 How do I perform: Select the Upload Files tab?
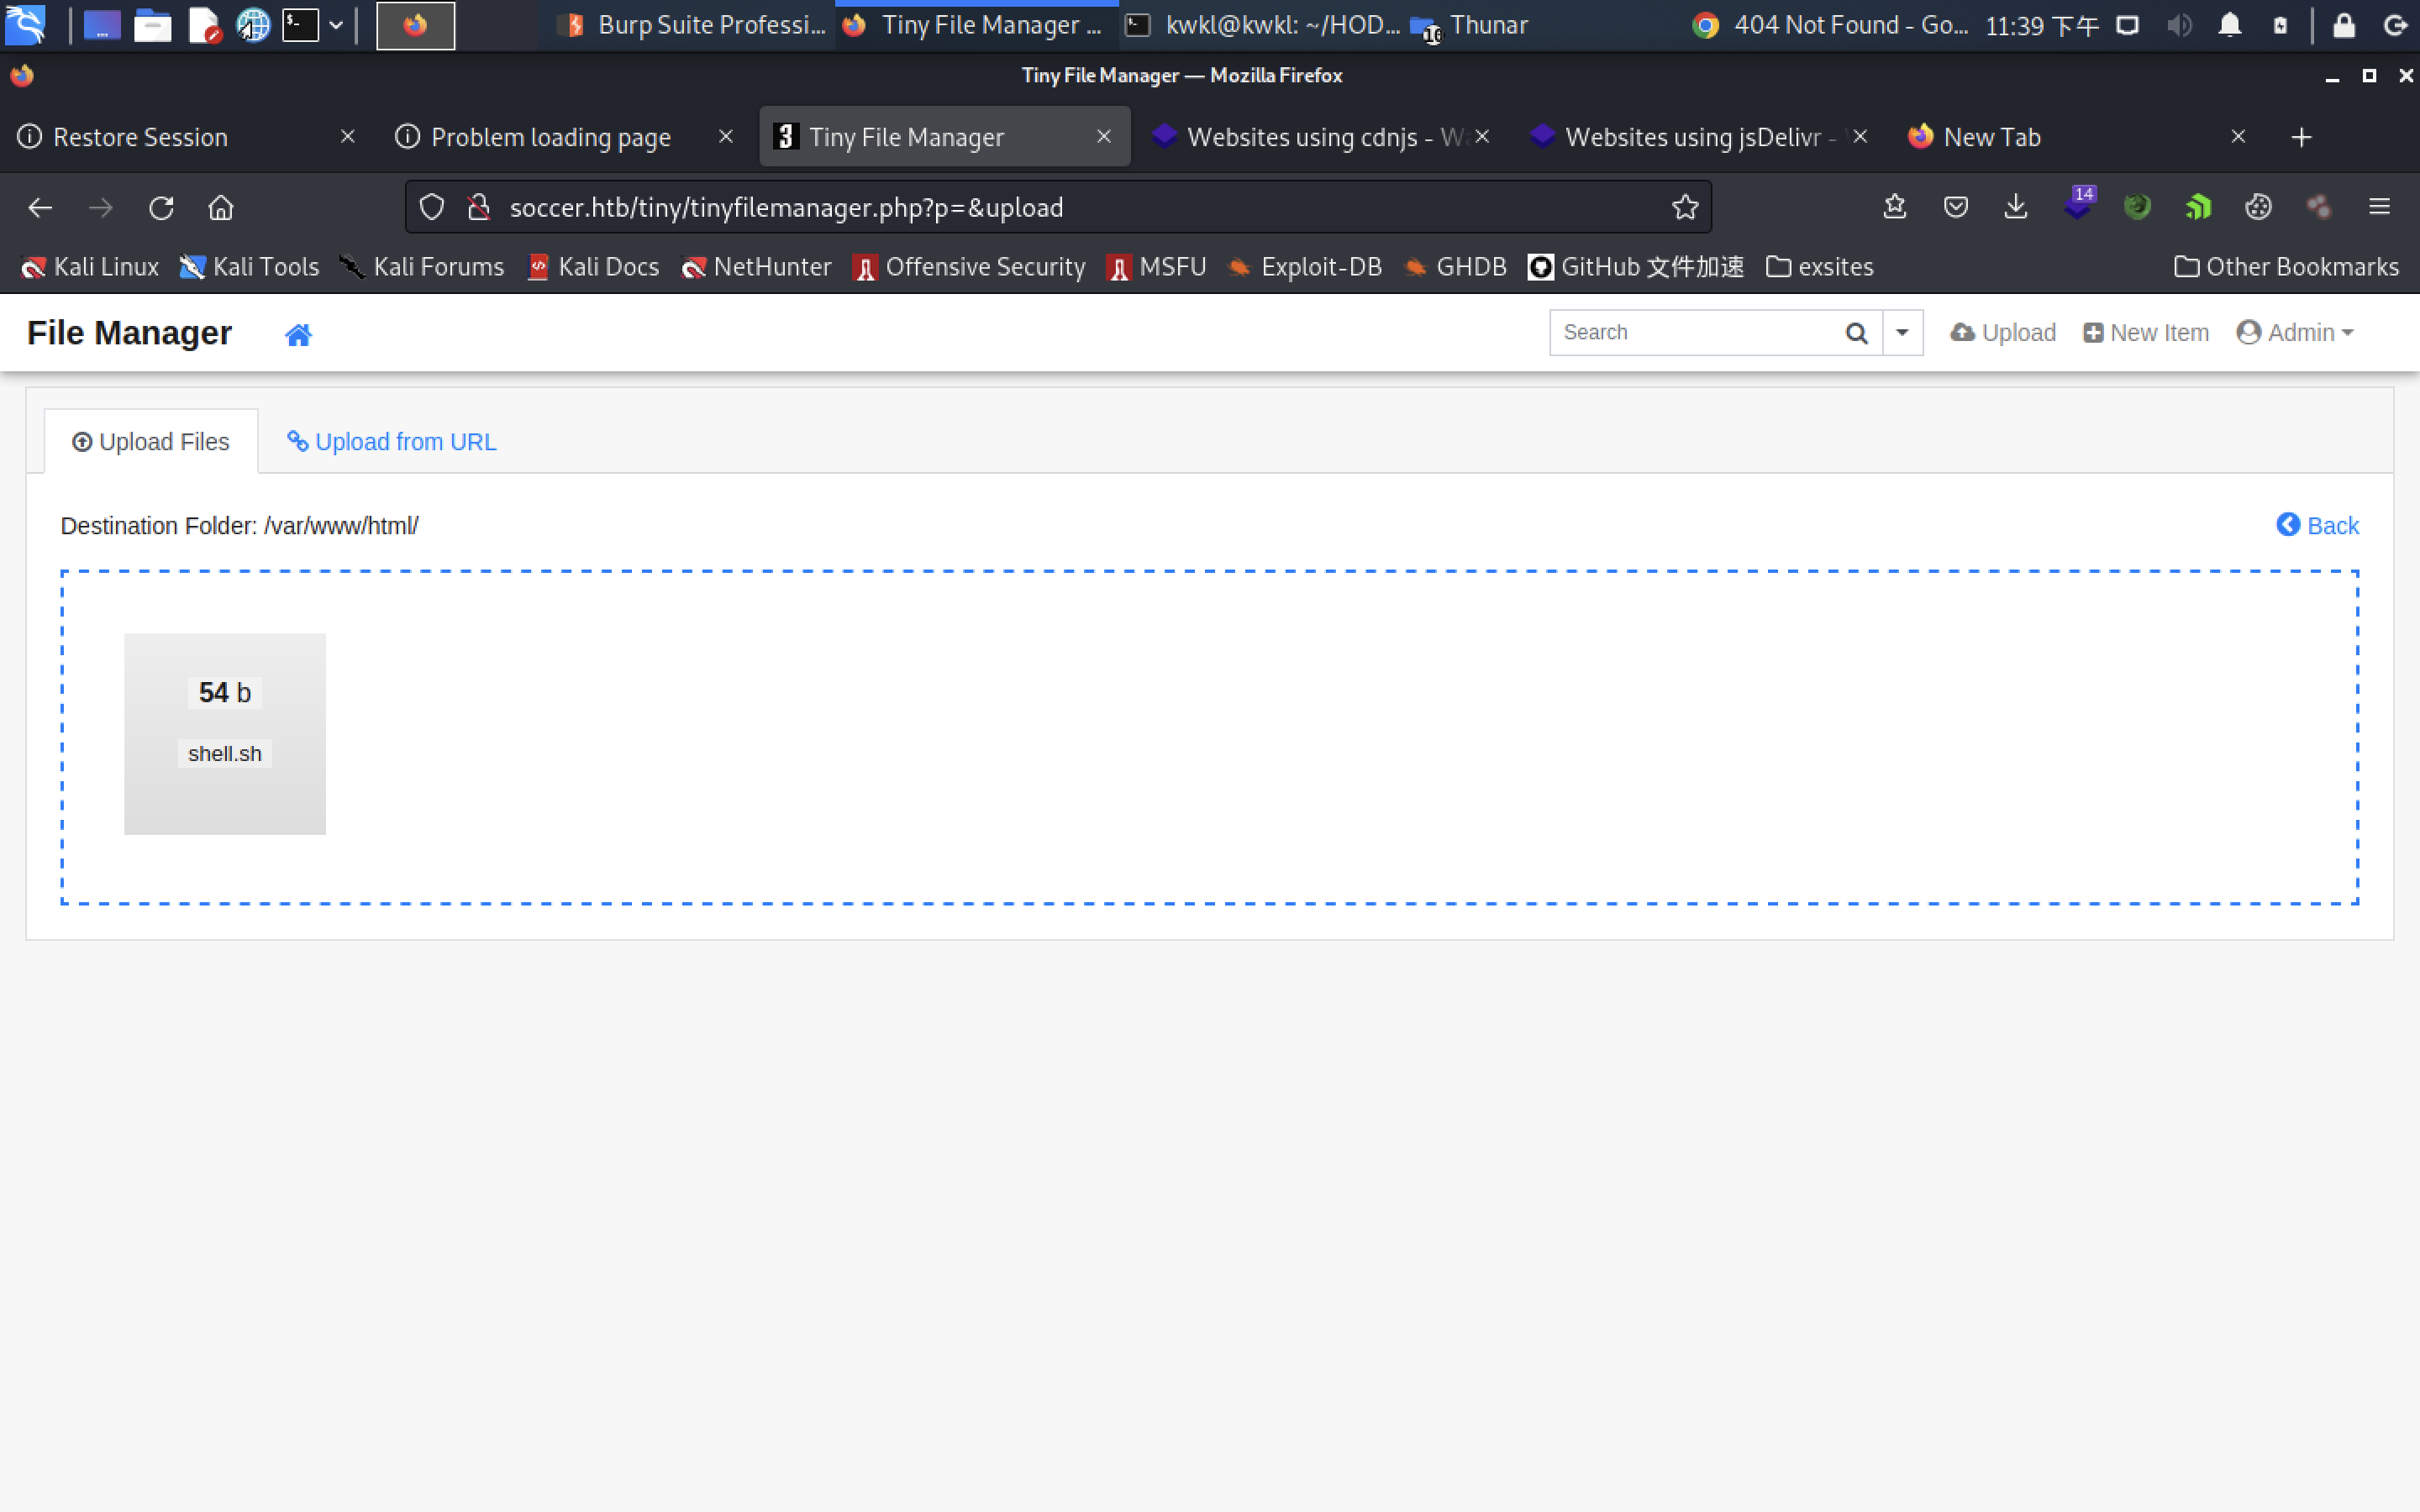(x=151, y=442)
